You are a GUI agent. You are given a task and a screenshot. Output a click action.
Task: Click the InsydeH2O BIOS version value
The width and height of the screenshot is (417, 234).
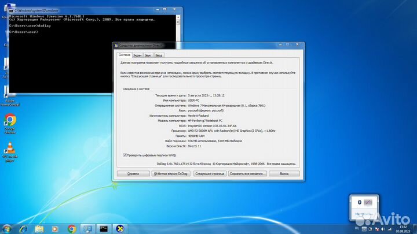(x=212, y=126)
